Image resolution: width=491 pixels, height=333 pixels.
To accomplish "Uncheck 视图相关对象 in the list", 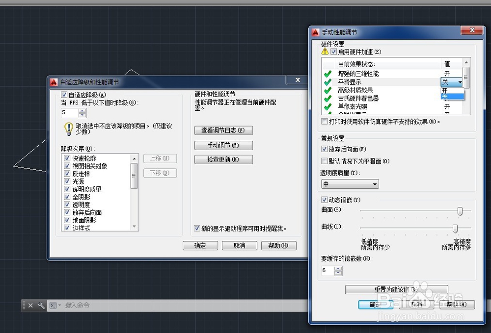I will [x=67, y=166].
